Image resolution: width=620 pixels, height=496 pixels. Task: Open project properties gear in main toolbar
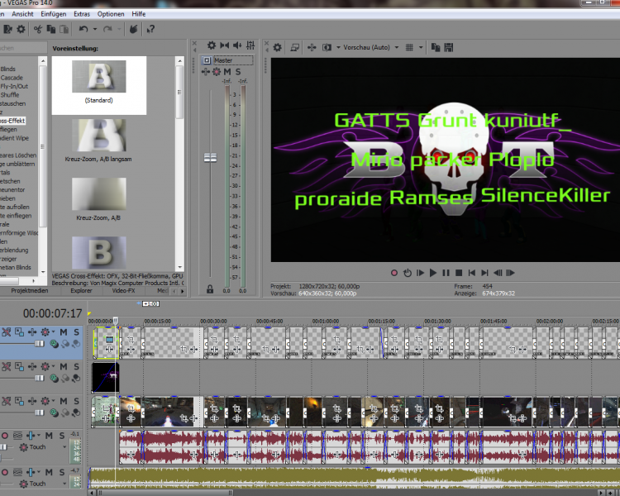coord(21,29)
